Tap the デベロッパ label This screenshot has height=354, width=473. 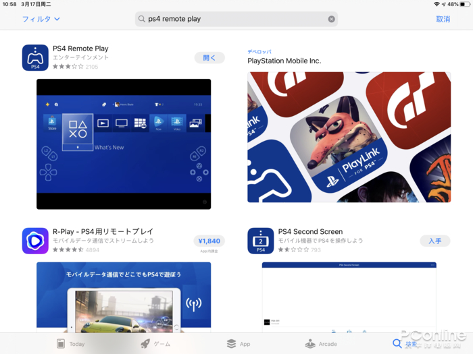click(259, 52)
